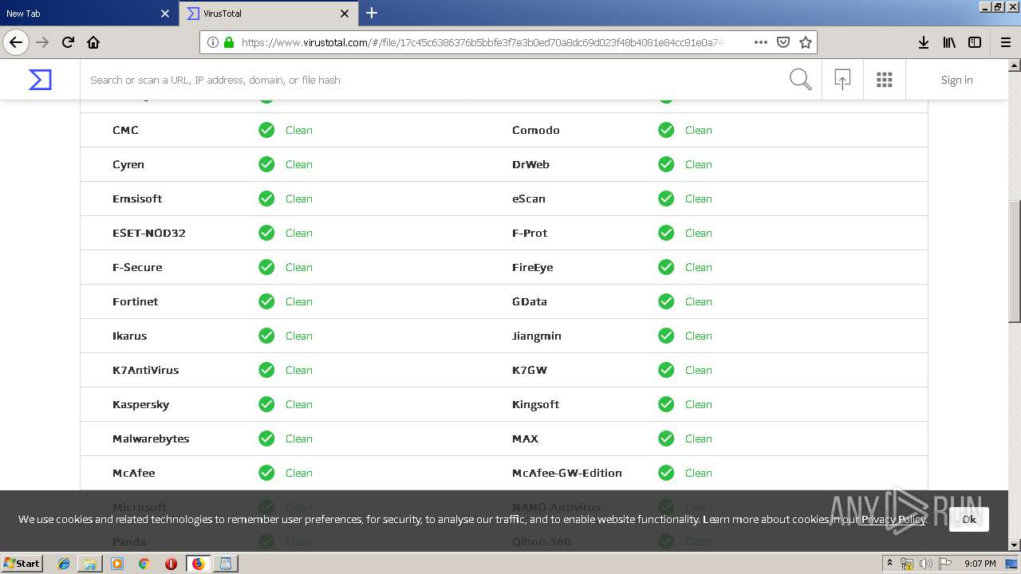Click the GData engine name
Viewport: 1021px width, 574px height.
[530, 301]
